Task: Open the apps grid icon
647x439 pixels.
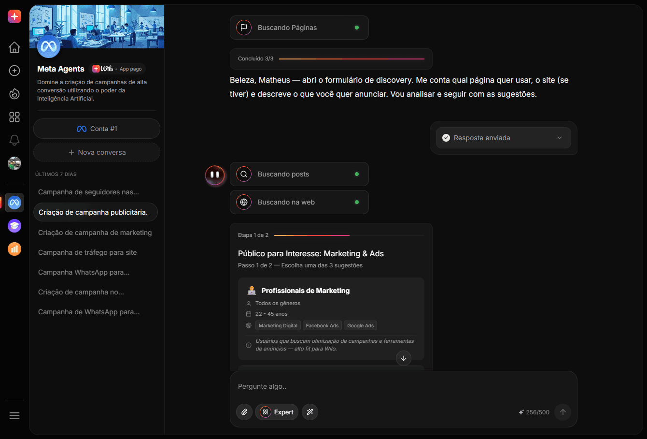Action: tap(14, 117)
